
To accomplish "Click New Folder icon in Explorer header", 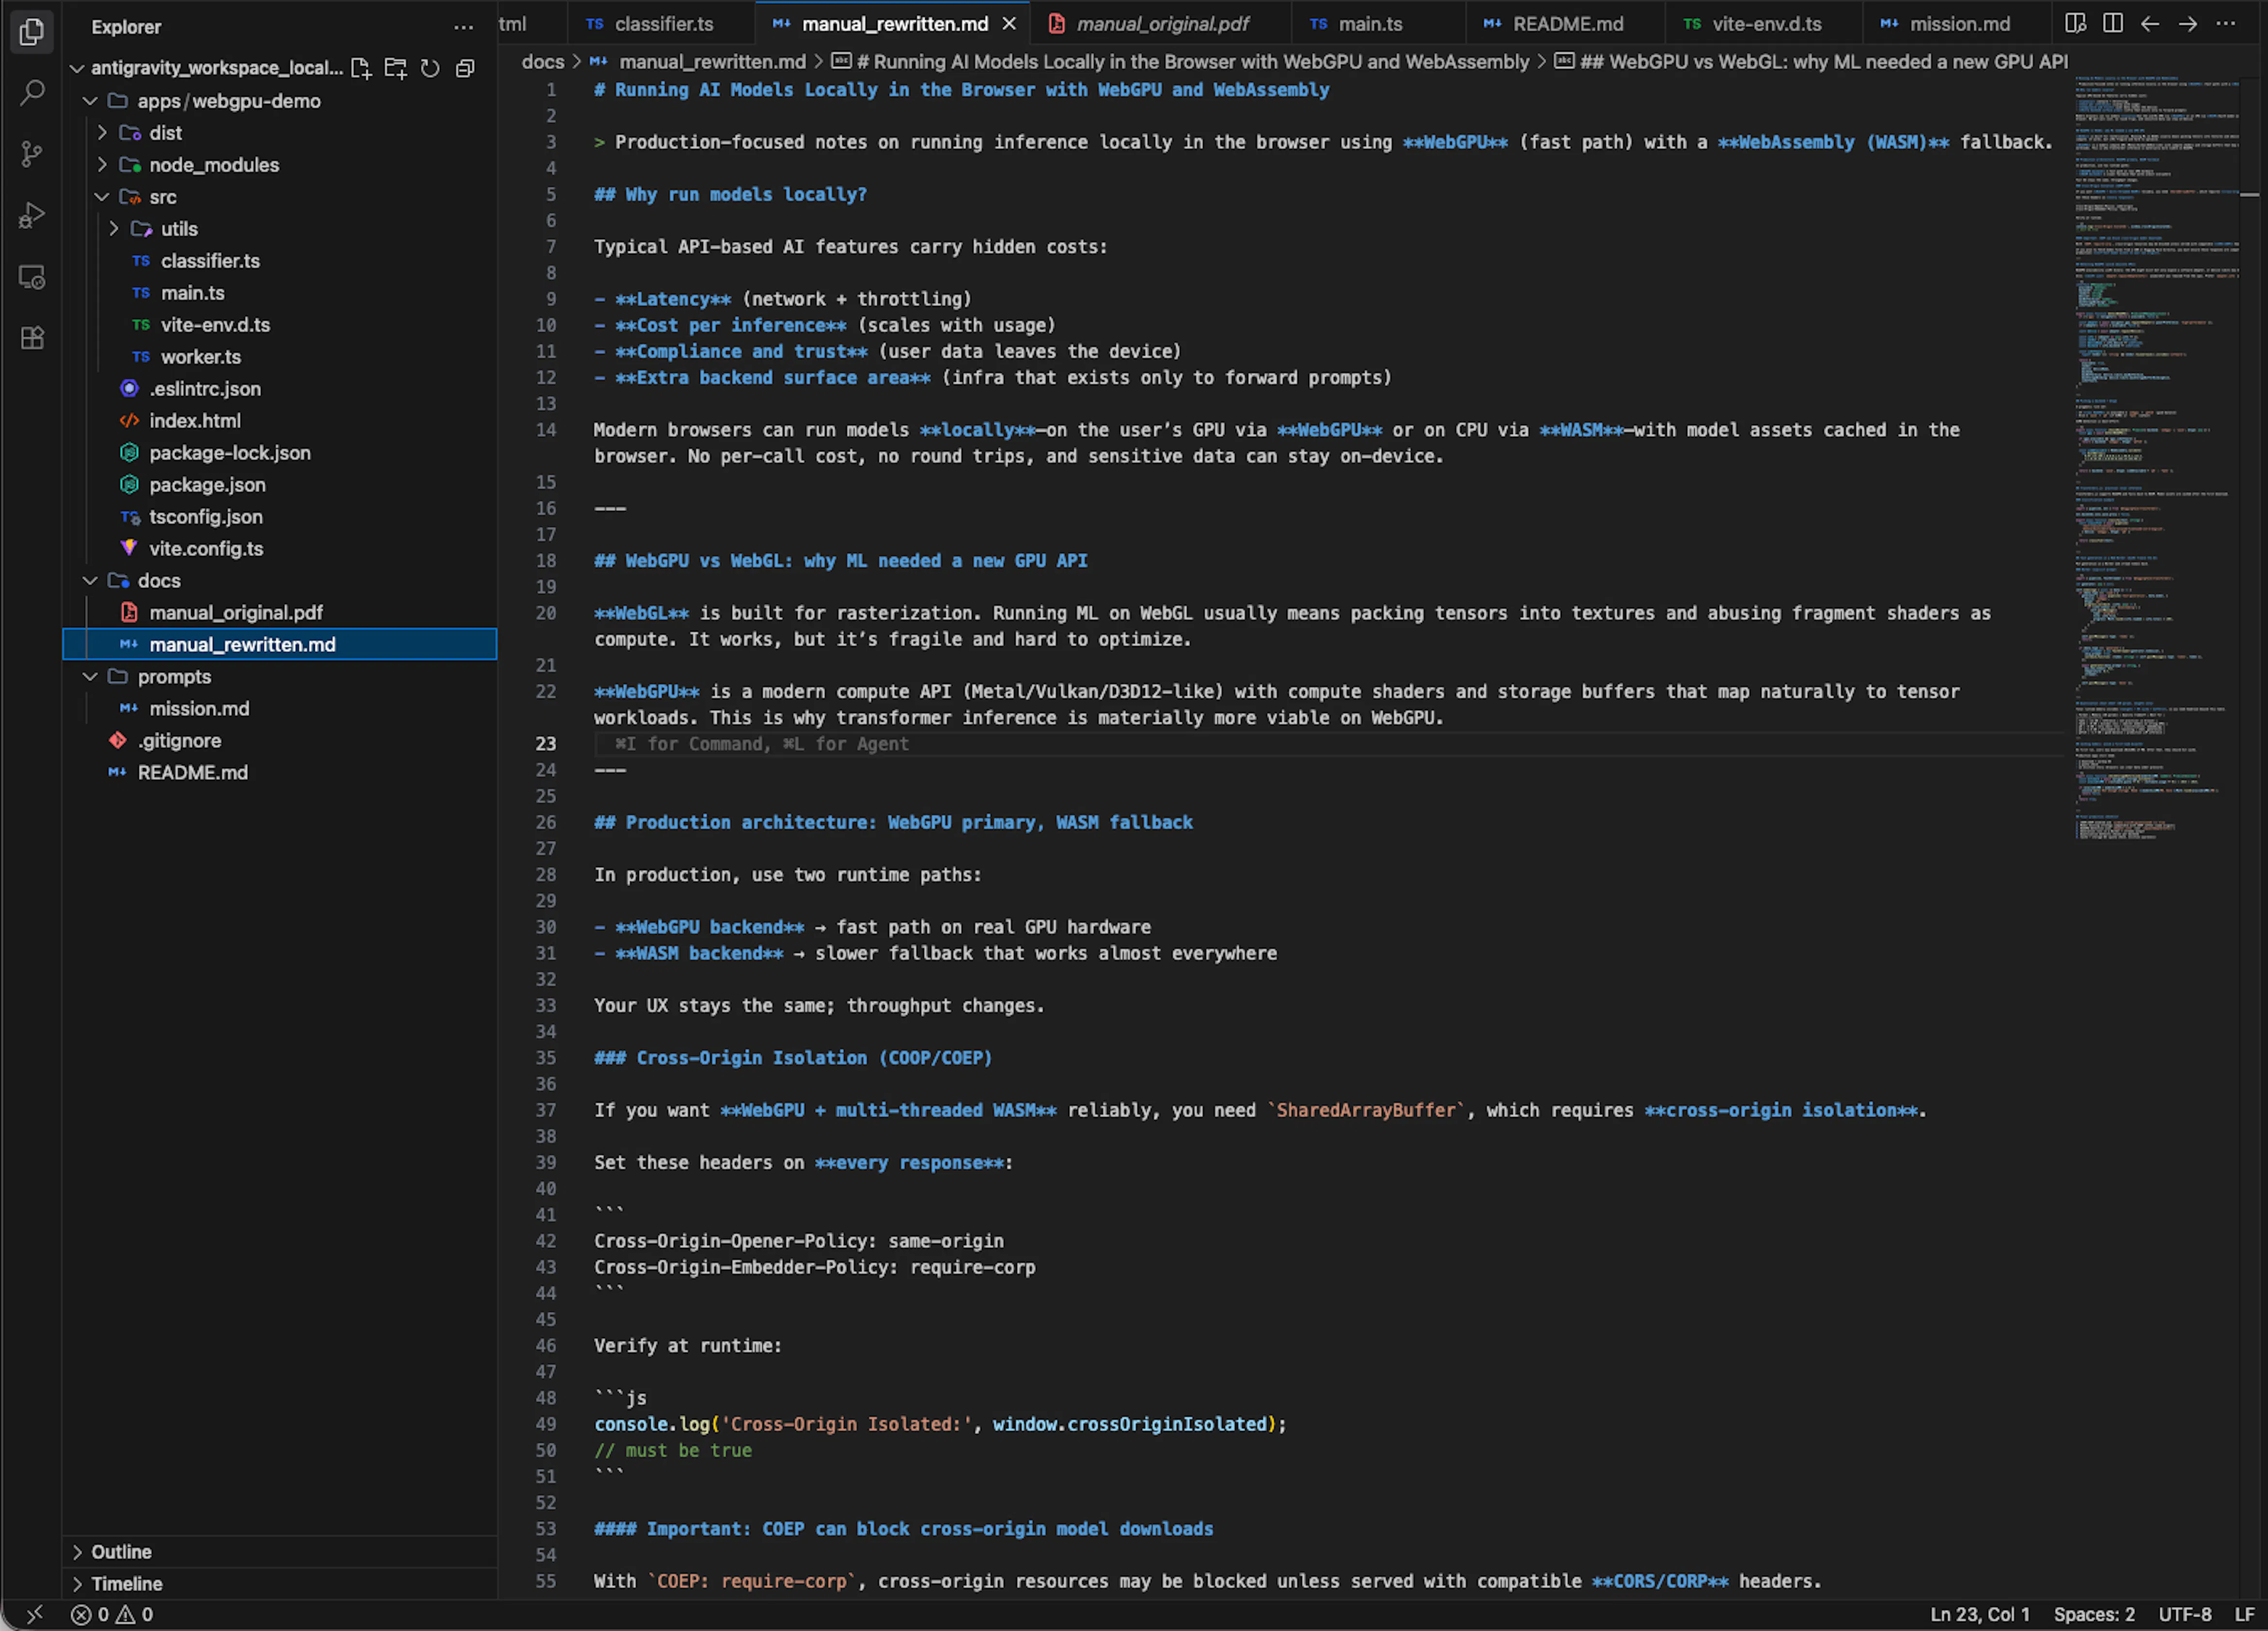I will click(x=396, y=68).
